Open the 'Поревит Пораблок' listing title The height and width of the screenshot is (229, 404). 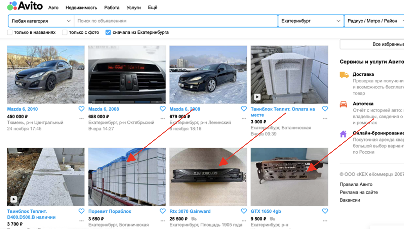pos(110,211)
